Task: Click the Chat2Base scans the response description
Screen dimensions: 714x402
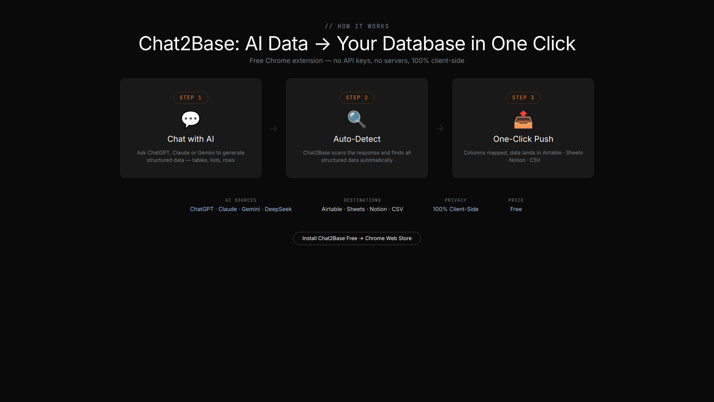Action: tap(357, 156)
